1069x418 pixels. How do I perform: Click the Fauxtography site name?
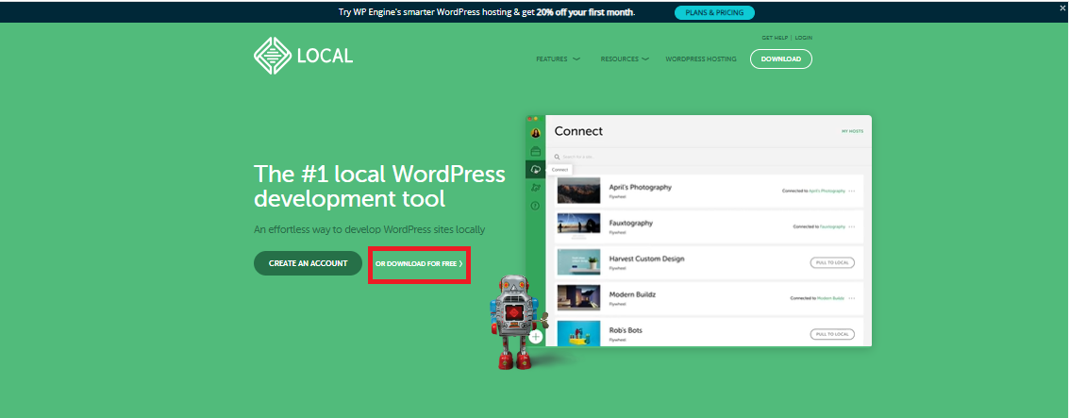(x=630, y=223)
